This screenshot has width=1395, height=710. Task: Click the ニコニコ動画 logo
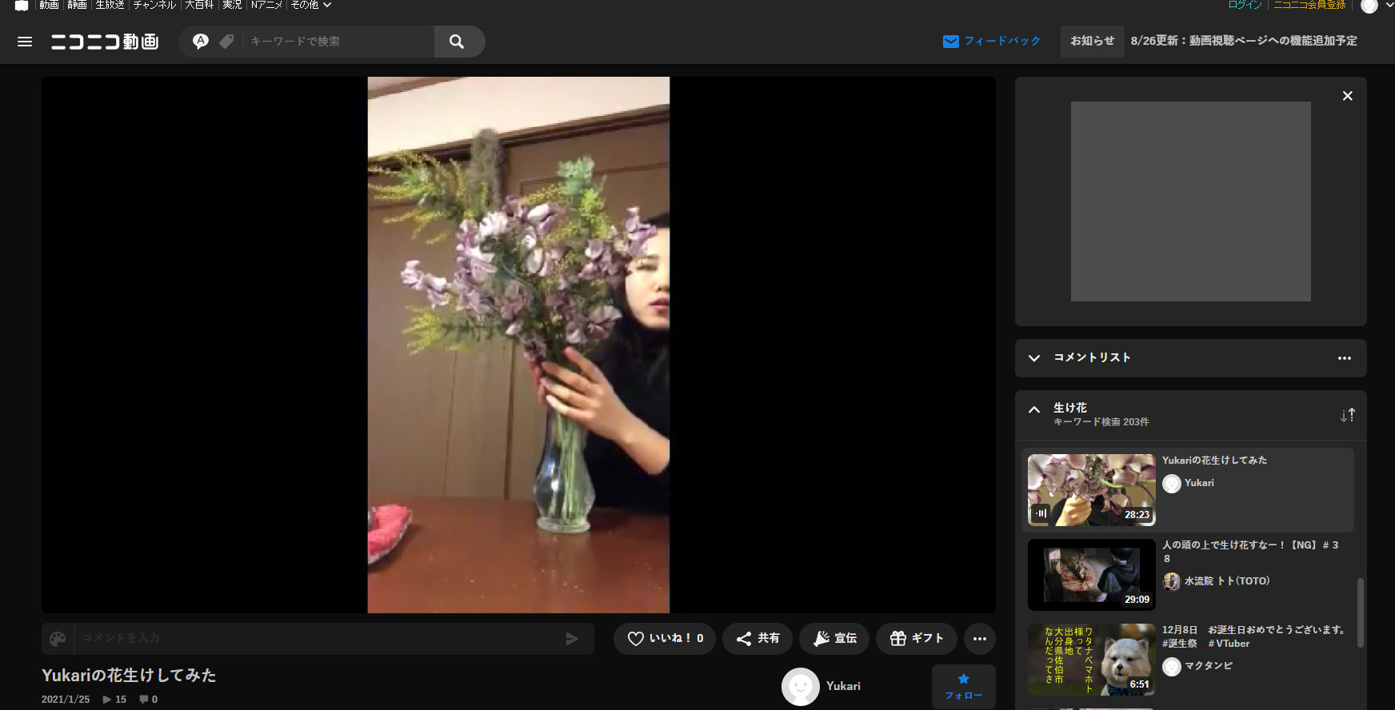click(105, 42)
